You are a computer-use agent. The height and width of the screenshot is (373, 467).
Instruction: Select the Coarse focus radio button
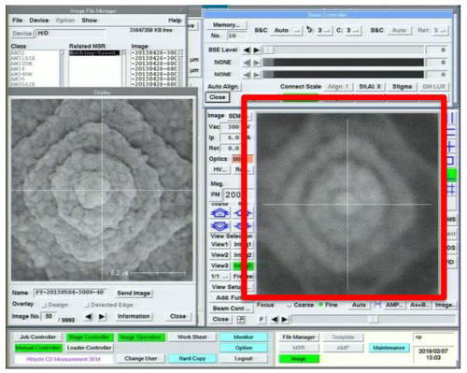point(289,305)
